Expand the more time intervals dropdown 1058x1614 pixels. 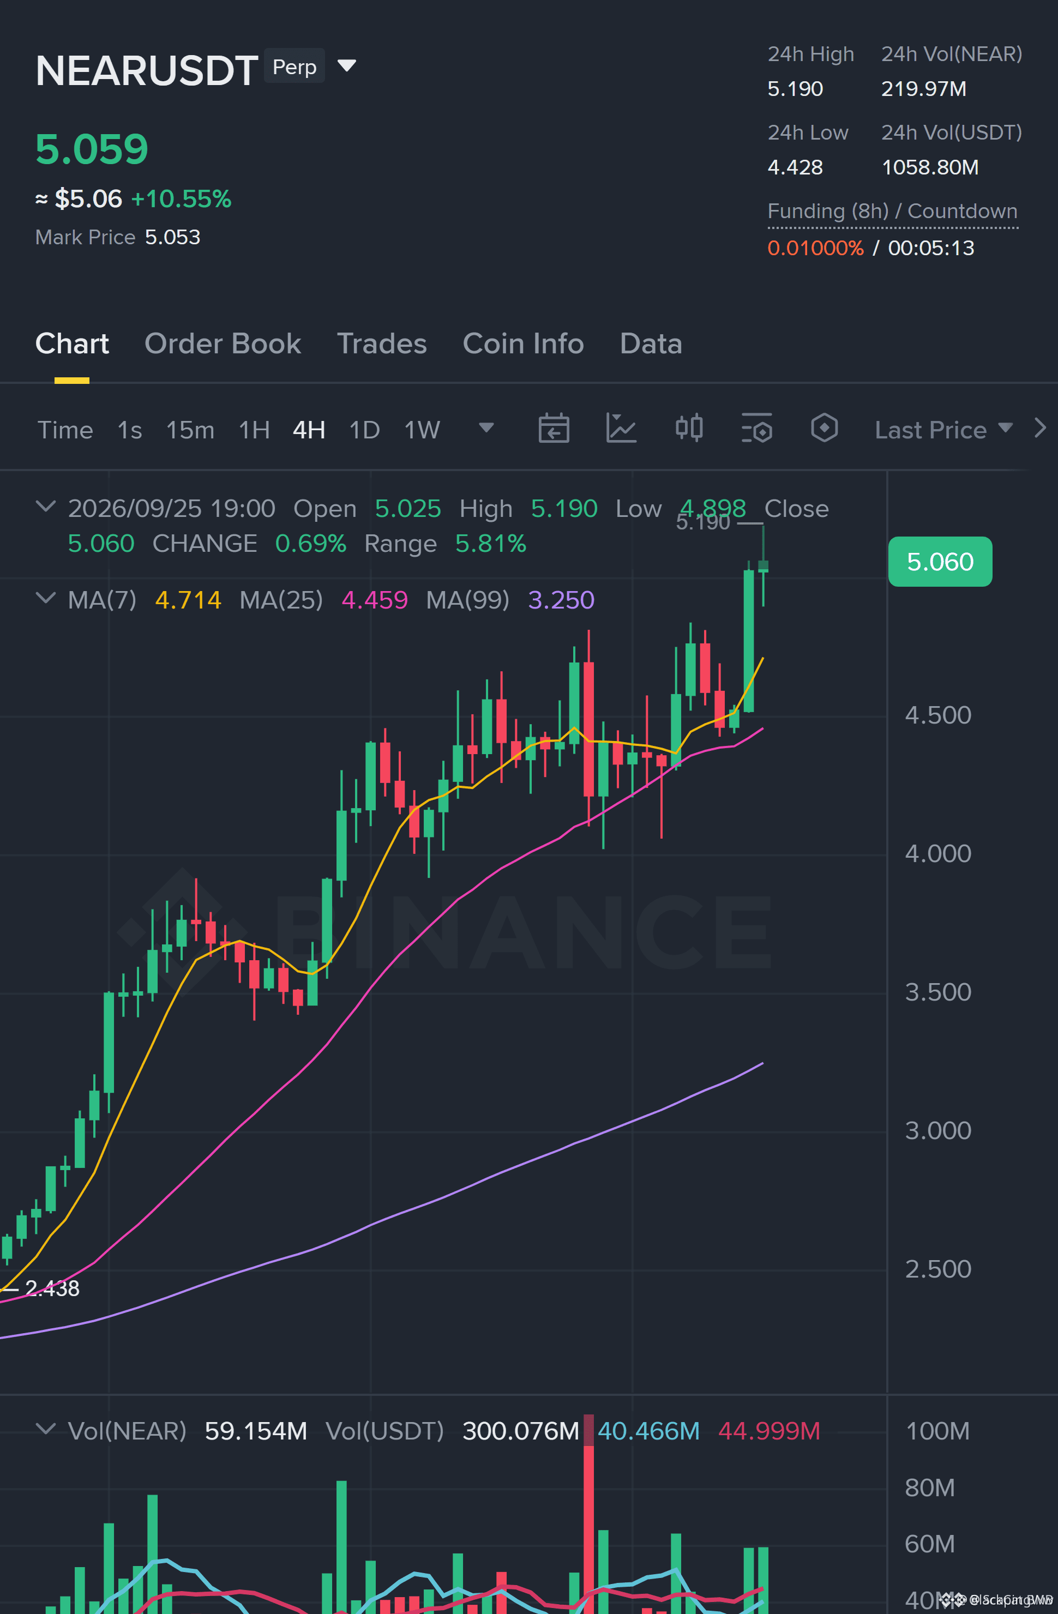pyautogui.click(x=485, y=428)
